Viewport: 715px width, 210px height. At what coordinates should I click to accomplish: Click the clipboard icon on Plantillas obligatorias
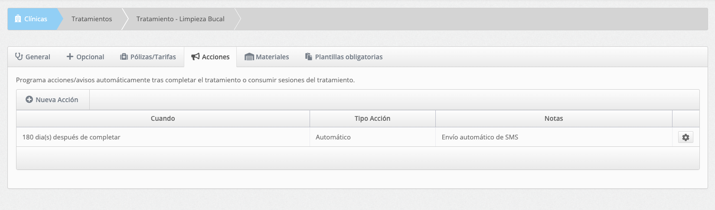point(309,57)
